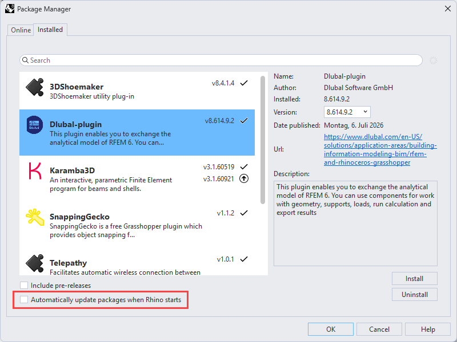
Task: Click SnappingGecko version v1.1.2
Action: (226, 213)
